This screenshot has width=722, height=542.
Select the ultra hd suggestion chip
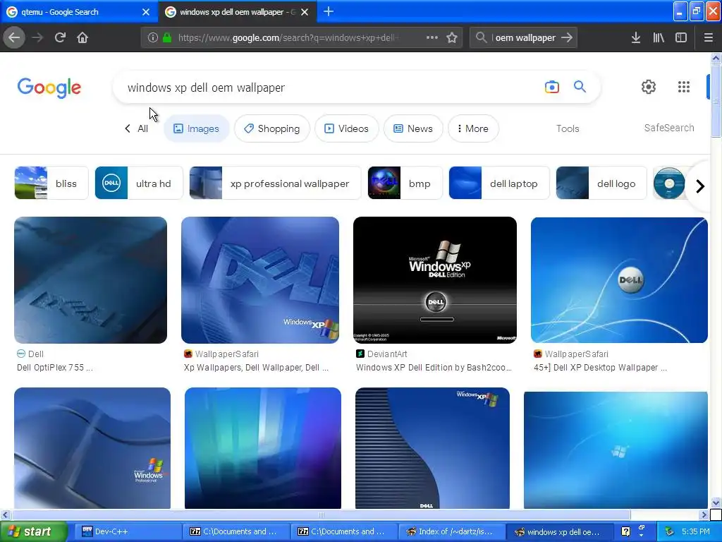point(139,183)
